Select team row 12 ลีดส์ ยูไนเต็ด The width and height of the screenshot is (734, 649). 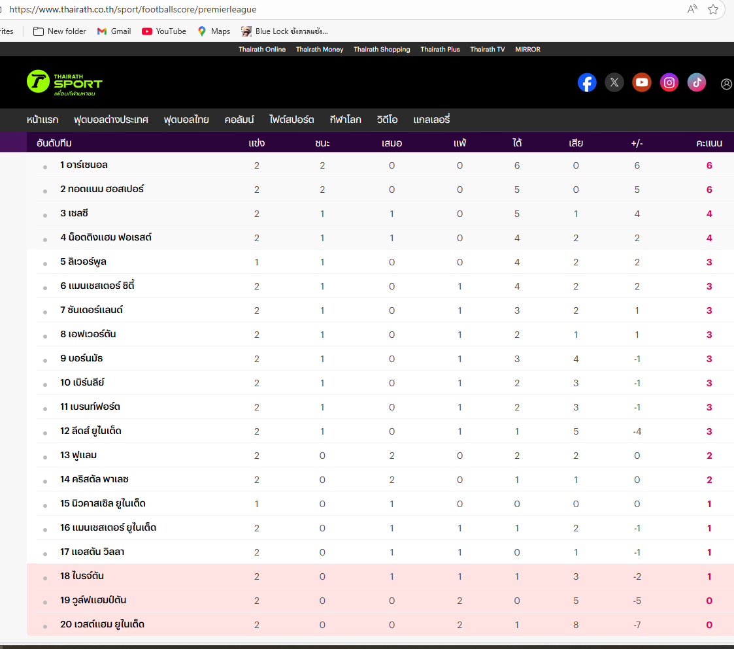(x=380, y=431)
